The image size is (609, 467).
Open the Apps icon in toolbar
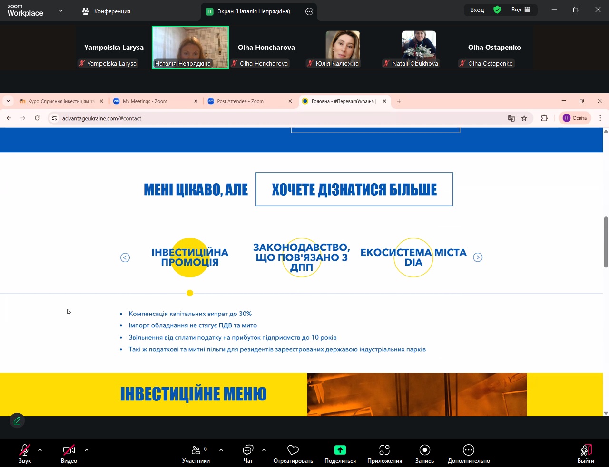(384, 450)
